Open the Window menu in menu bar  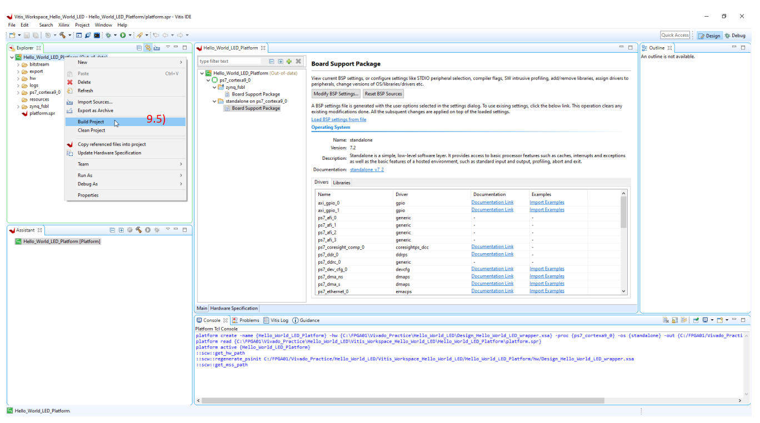pyautogui.click(x=103, y=25)
